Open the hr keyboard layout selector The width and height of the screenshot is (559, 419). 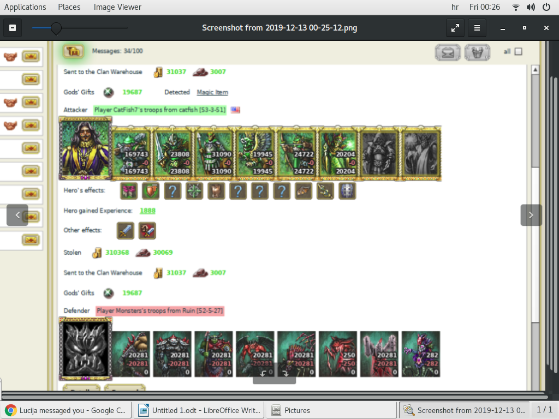coord(455,7)
